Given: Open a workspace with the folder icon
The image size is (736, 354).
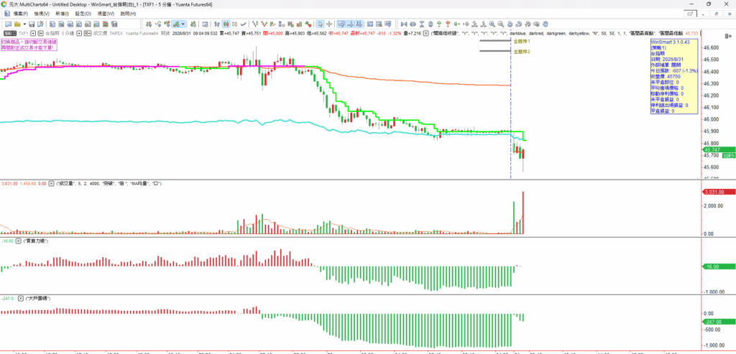Looking at the screenshot, I should (x=17, y=24).
